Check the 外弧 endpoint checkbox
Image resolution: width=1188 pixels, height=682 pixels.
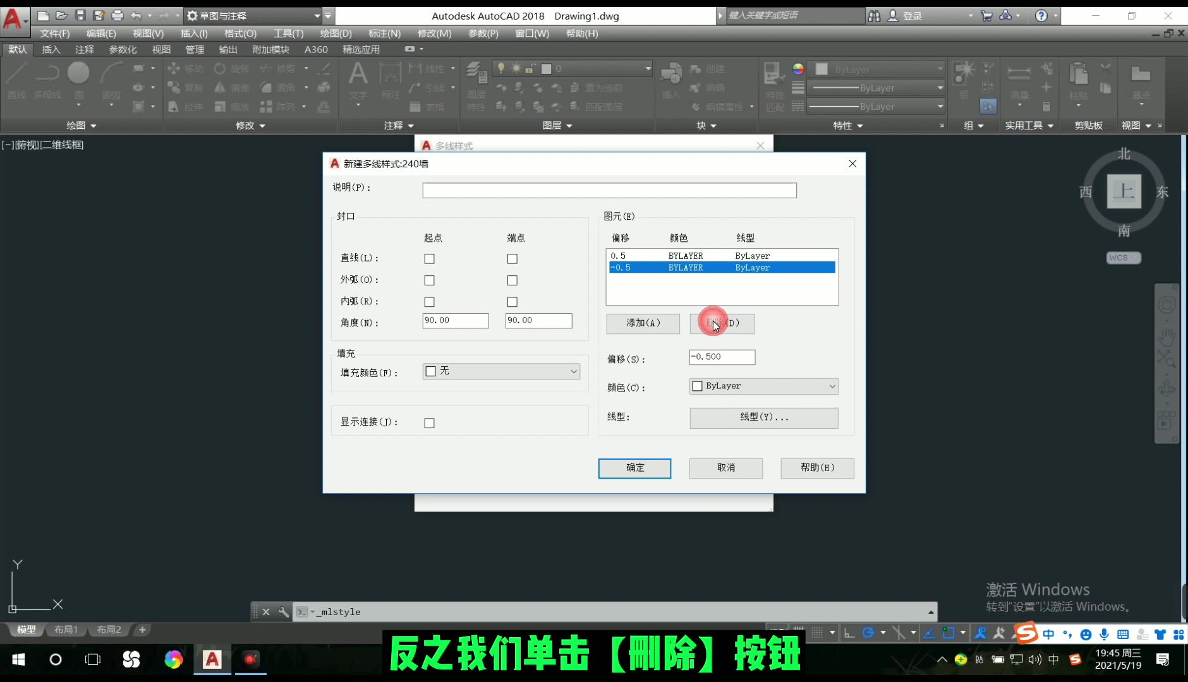pos(512,280)
